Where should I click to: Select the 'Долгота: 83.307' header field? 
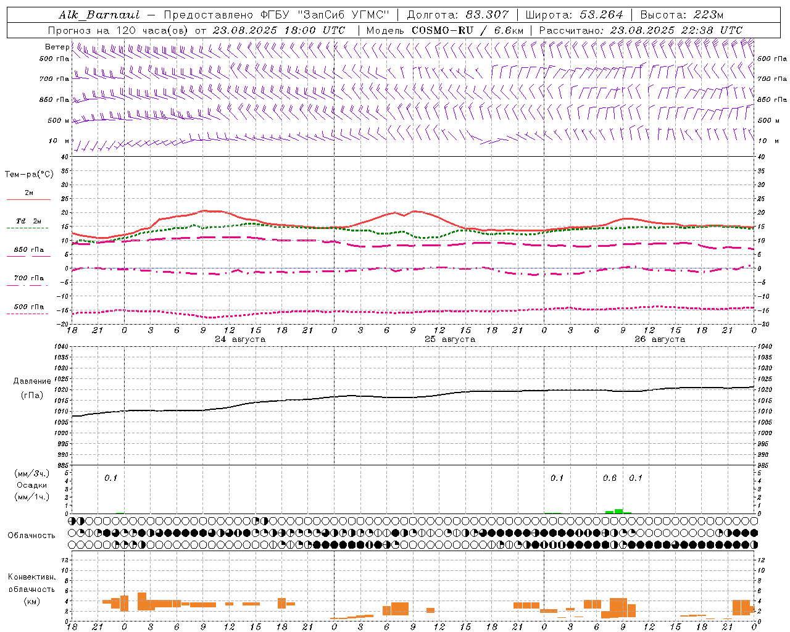(458, 15)
